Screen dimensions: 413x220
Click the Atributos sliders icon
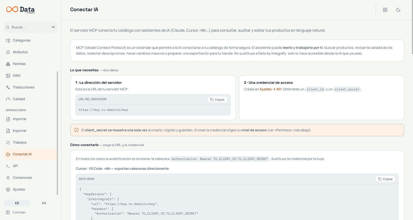pos(8,52)
